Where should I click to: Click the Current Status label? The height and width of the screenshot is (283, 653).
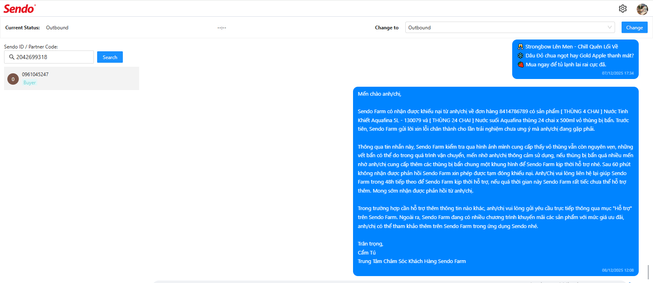click(22, 28)
